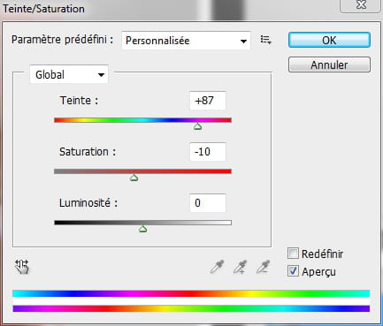Click the Luminosité value field showing 0

(208, 203)
